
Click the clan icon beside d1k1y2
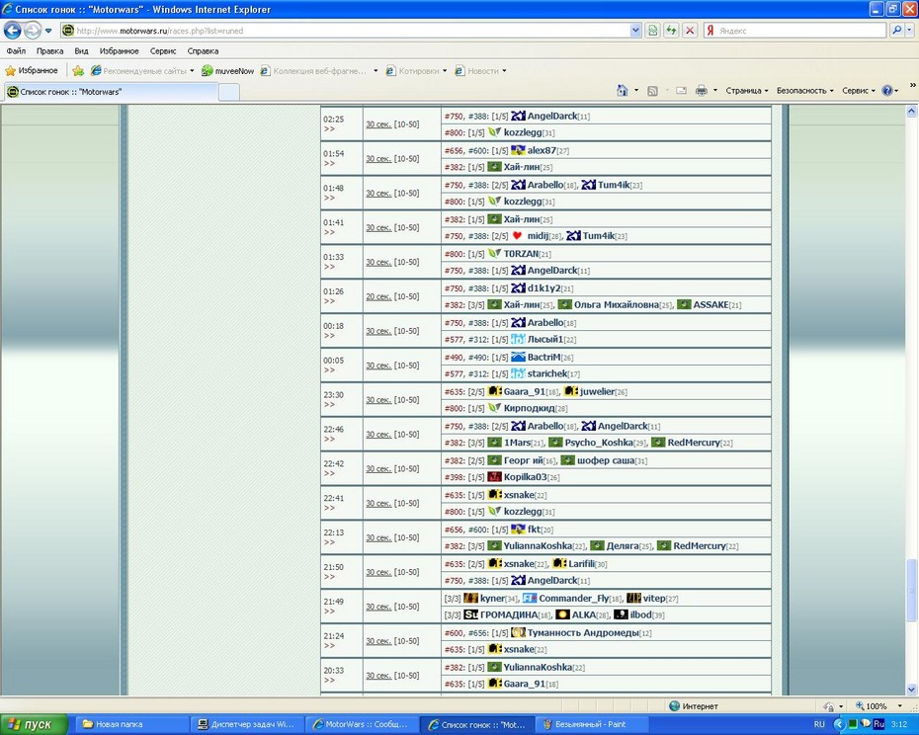(x=518, y=288)
